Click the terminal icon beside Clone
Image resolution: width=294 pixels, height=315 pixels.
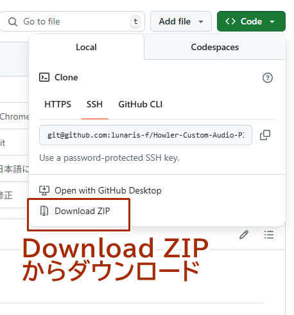(44, 77)
